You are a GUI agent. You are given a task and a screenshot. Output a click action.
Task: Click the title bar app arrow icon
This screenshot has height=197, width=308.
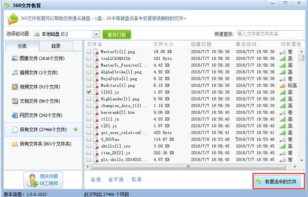coord(7,5)
